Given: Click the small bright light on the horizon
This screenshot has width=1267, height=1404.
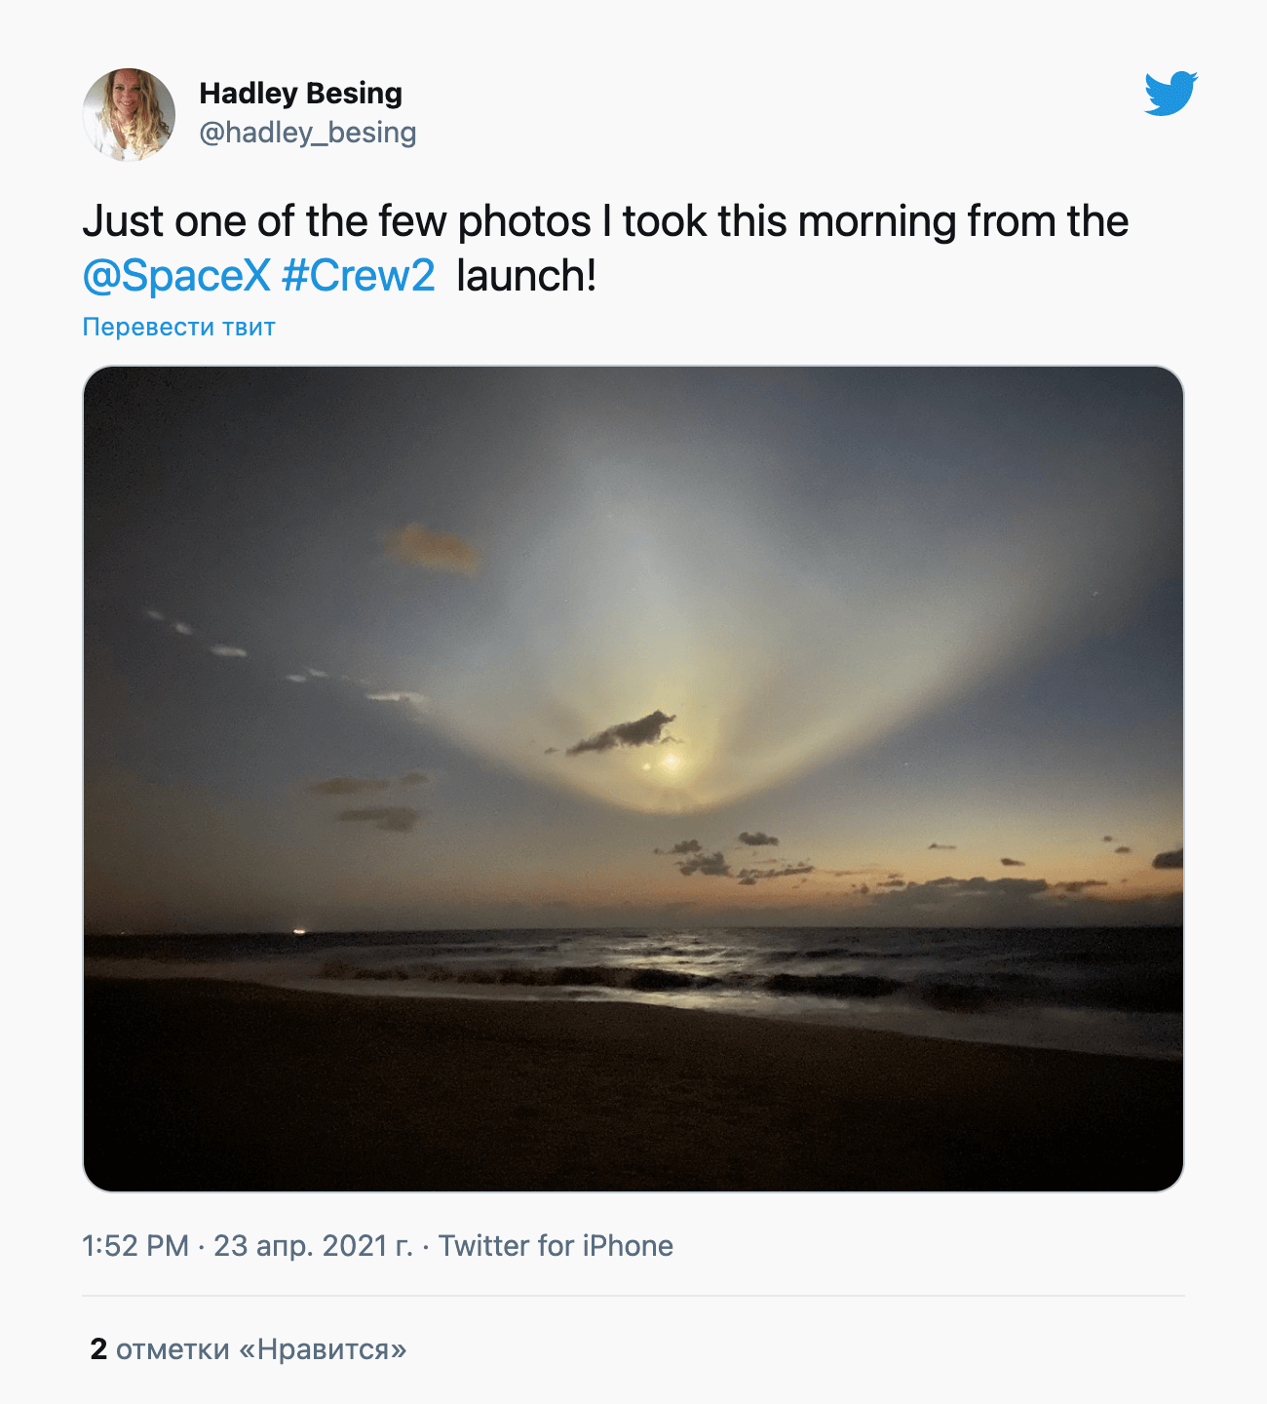Looking at the screenshot, I should point(299,931).
